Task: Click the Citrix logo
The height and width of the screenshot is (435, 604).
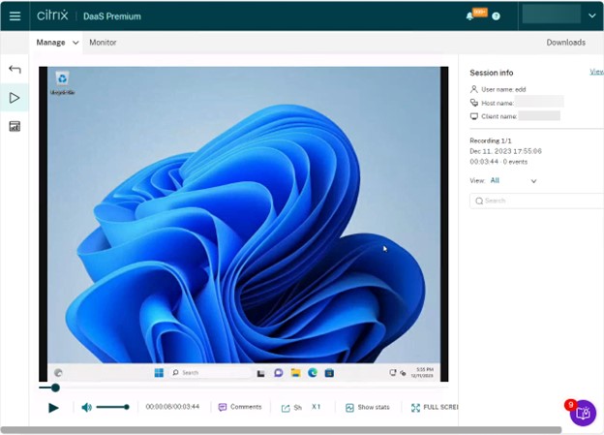Action: [x=52, y=16]
